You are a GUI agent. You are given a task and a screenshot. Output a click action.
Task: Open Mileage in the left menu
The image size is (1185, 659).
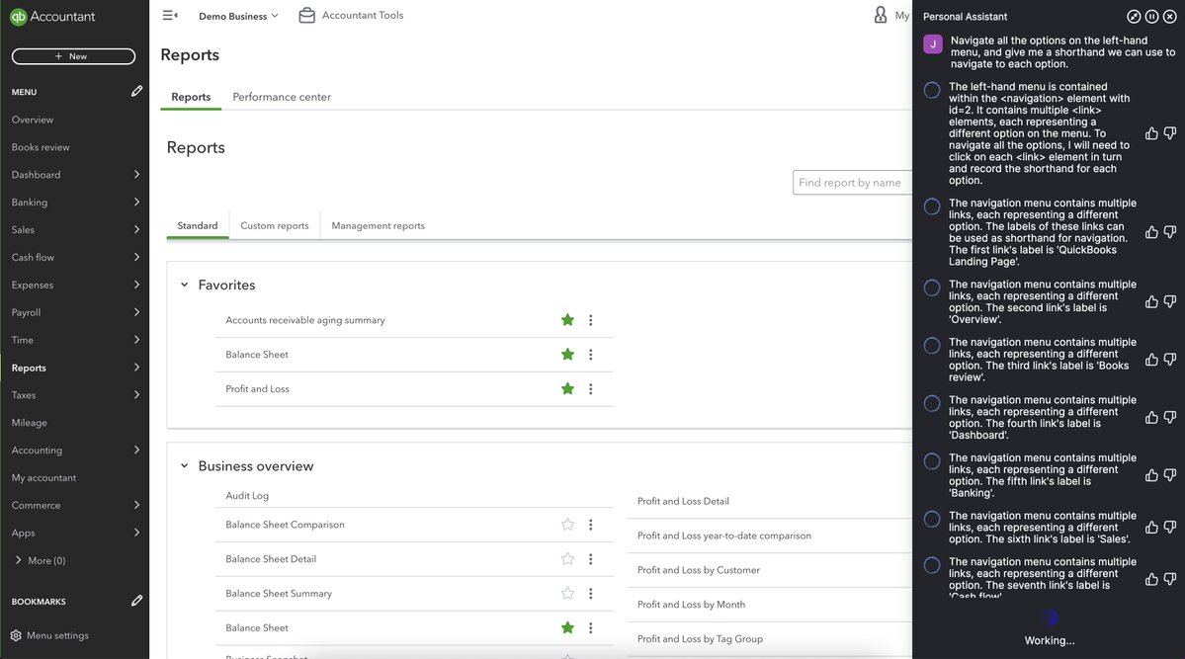click(x=30, y=423)
